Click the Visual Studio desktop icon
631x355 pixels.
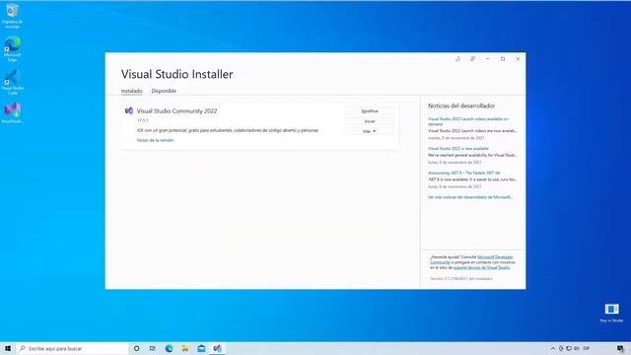pyautogui.click(x=12, y=112)
